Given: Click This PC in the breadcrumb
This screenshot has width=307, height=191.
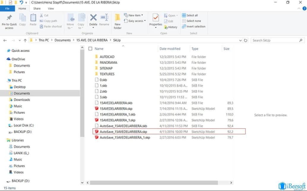Looking at the screenshot, I should tap(44, 40).
